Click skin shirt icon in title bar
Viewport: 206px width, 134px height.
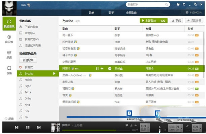pos(178,4)
